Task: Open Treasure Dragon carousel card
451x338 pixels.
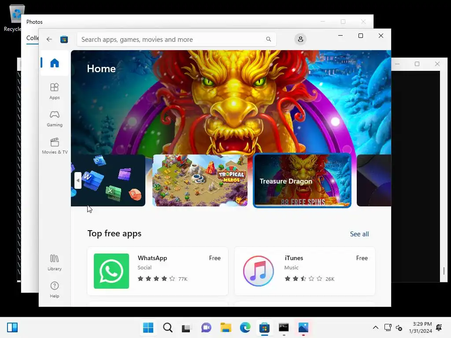Action: pyautogui.click(x=302, y=180)
